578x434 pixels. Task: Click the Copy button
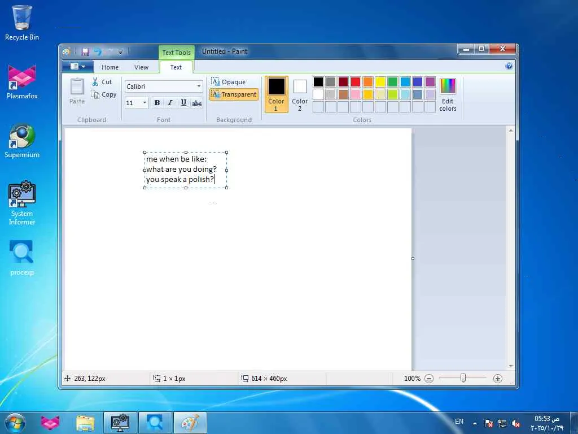click(104, 94)
